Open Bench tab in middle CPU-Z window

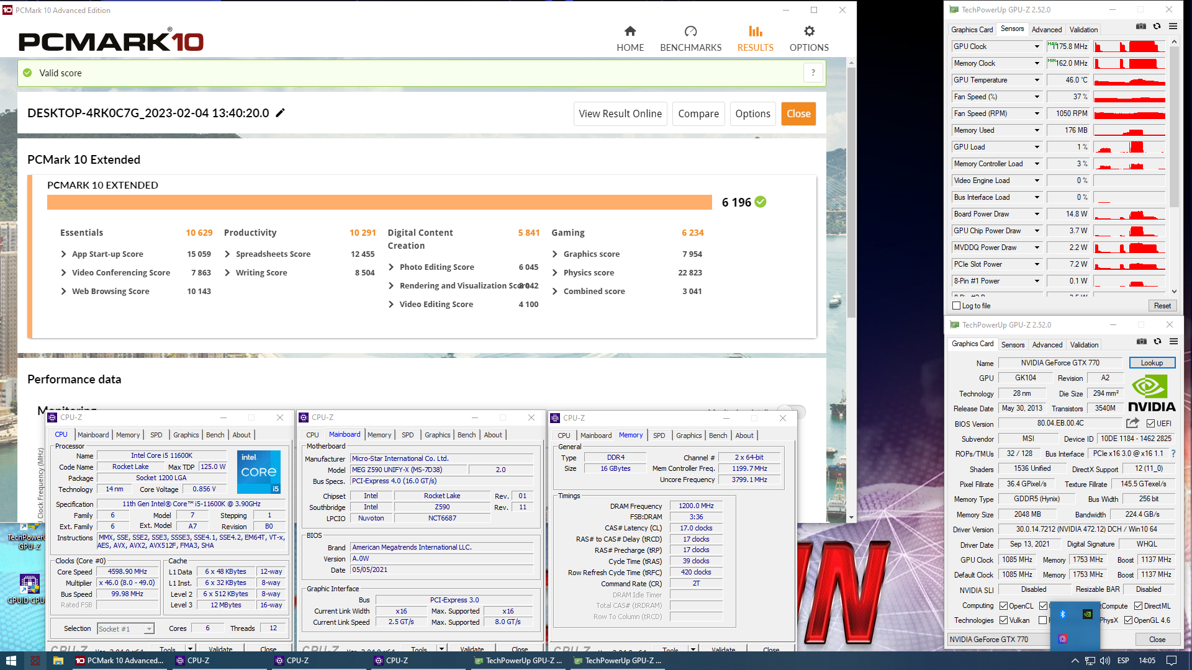click(x=466, y=435)
